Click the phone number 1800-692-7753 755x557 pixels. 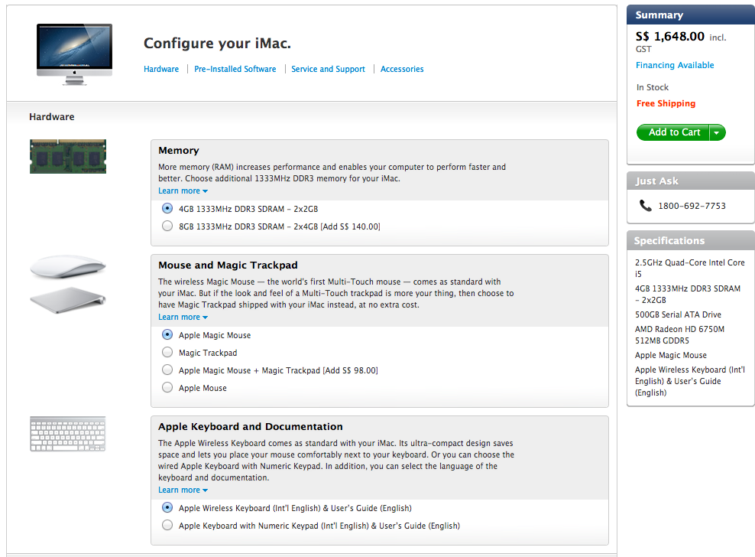[692, 206]
